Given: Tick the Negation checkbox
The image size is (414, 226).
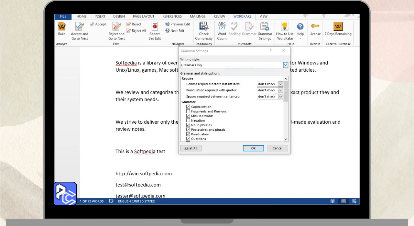Looking at the screenshot, I should coord(188,120).
